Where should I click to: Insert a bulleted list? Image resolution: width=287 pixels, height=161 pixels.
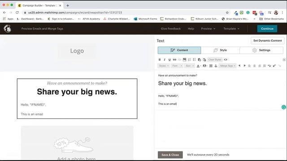194,59
